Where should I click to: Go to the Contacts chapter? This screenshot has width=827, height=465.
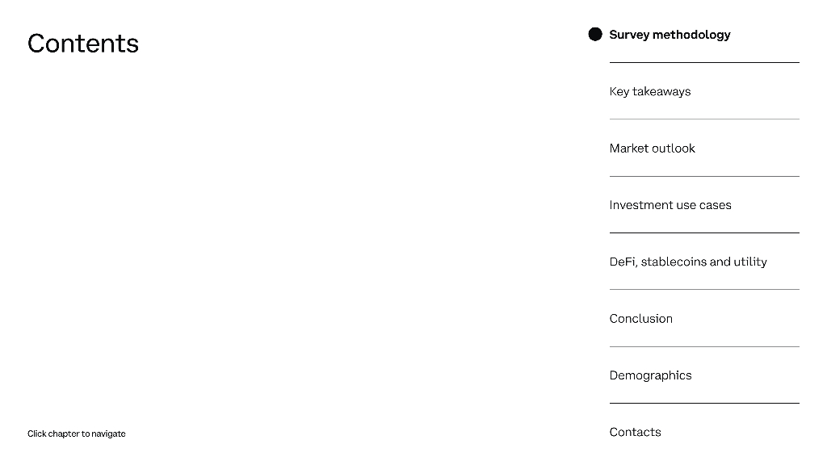[x=635, y=432]
